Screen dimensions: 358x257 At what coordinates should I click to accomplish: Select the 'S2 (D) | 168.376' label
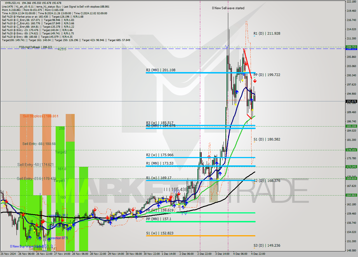click(x=267, y=181)
